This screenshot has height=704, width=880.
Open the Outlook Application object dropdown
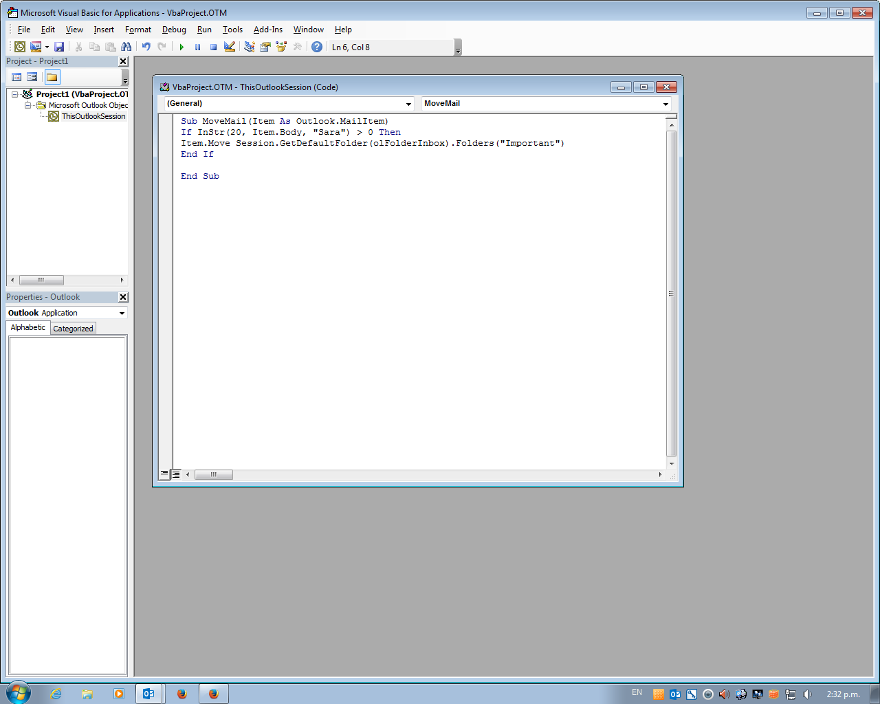pos(122,313)
